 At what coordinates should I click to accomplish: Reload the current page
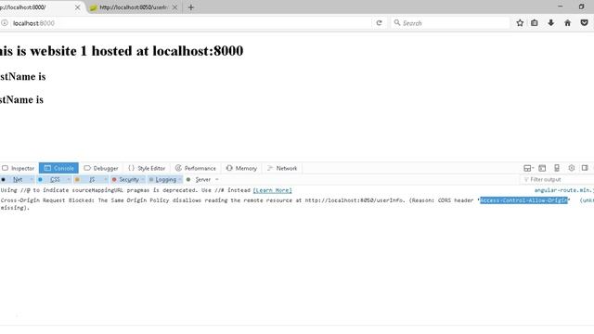pyautogui.click(x=379, y=23)
